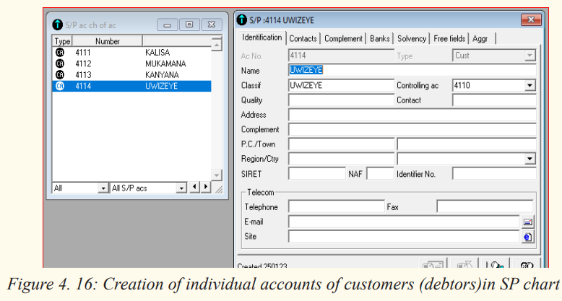Open the Contacts tab
Viewport: 562px width, 301px height.
click(x=303, y=39)
